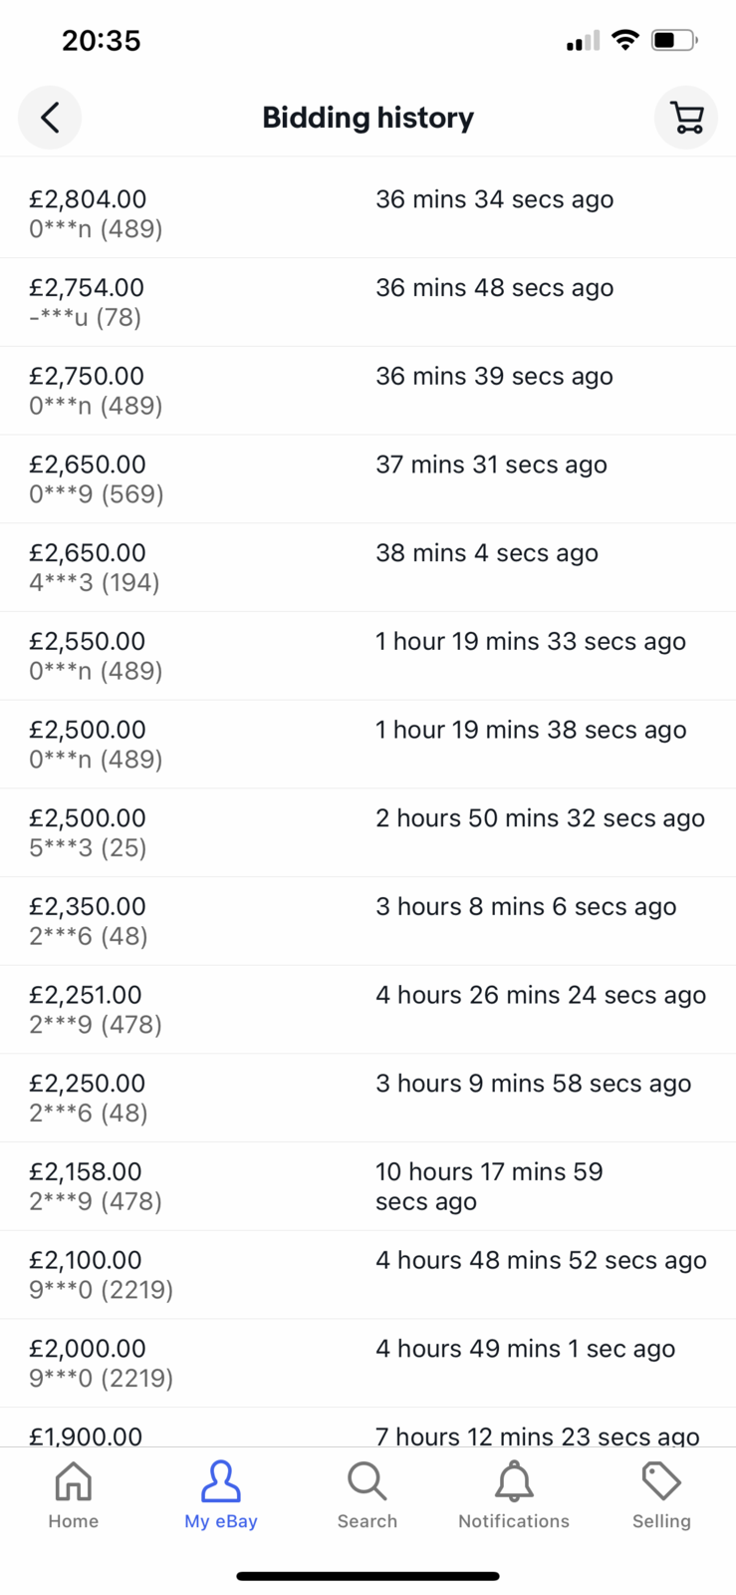Switch to the Selling tab label
736x1595 pixels.
click(x=661, y=1521)
